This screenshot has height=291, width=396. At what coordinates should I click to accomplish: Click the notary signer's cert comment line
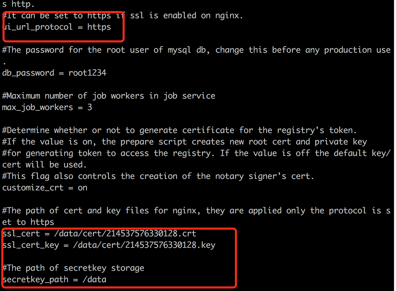click(x=158, y=176)
